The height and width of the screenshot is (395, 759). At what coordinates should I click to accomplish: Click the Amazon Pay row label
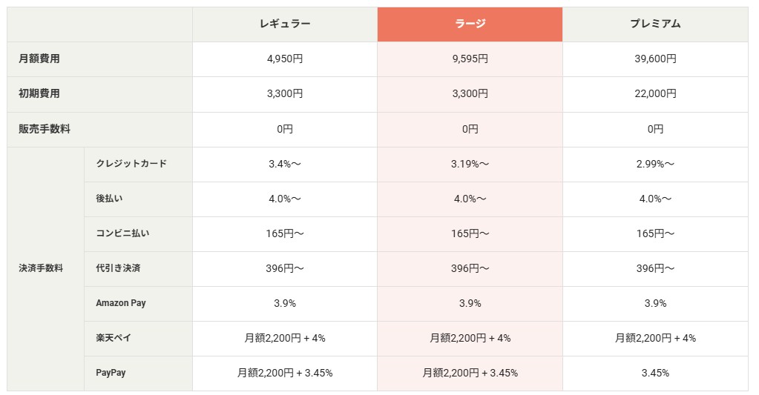[121, 303]
